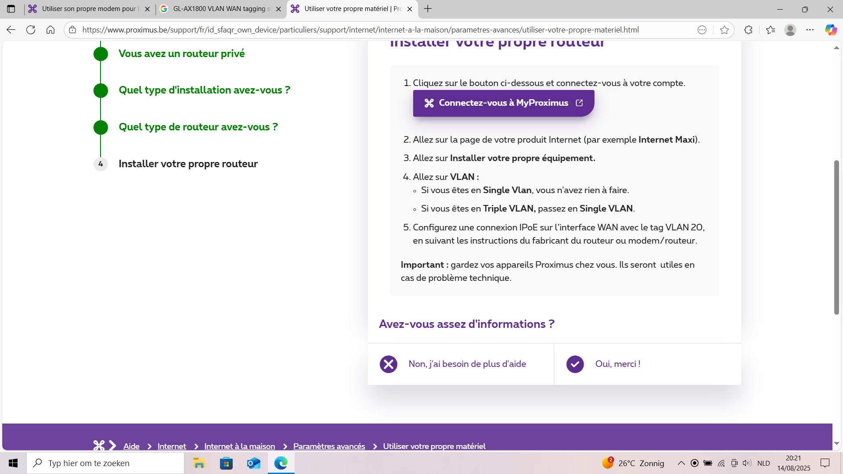Expand 'Quel type de routeur avez-vous ?' step
Image resolution: width=843 pixels, height=474 pixels.
pos(198,127)
